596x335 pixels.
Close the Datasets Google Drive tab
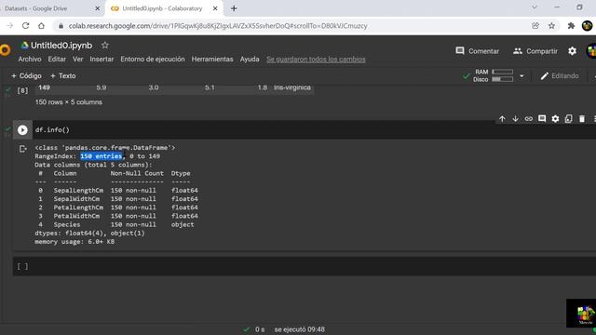click(97, 8)
